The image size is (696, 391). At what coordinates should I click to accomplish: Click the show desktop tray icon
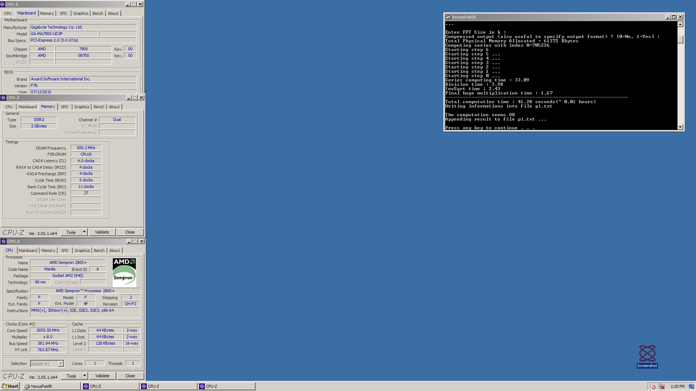(x=691, y=386)
